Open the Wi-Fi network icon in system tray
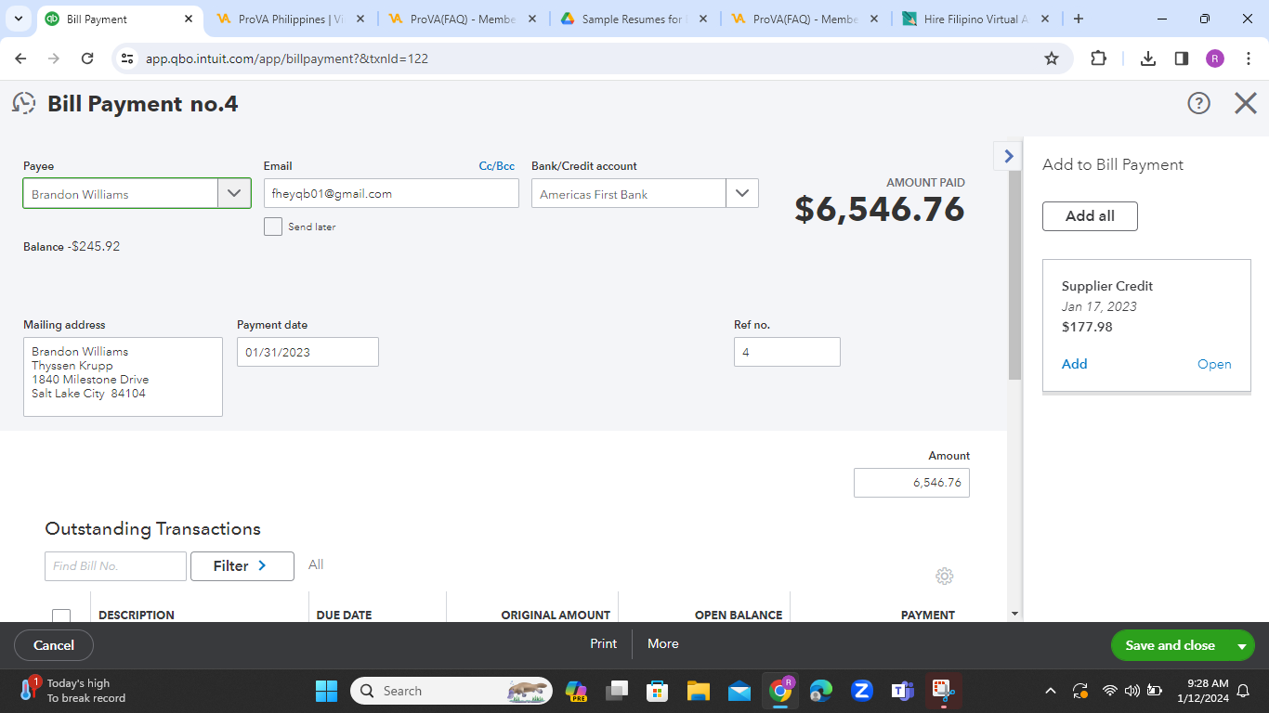Screen dimensions: 1269x713 point(1109,691)
